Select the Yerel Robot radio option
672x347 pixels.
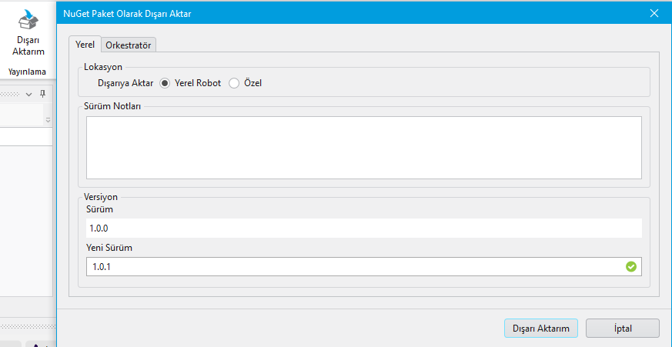(165, 83)
